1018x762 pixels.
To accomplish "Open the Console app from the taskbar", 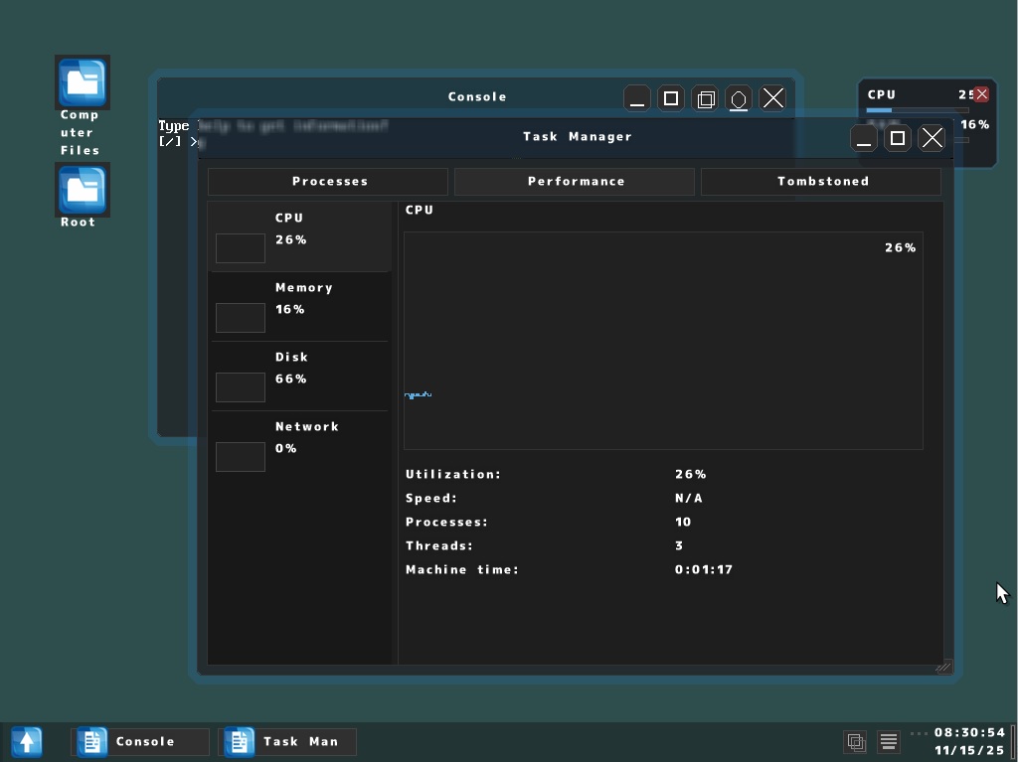I will [x=139, y=741].
